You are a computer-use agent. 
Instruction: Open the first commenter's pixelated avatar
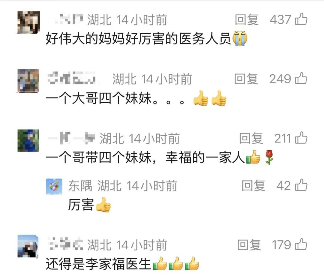28,22
